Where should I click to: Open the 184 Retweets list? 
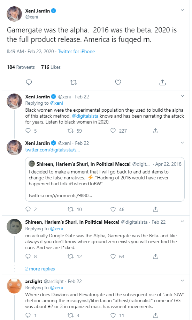pyautogui.click(x=21, y=67)
